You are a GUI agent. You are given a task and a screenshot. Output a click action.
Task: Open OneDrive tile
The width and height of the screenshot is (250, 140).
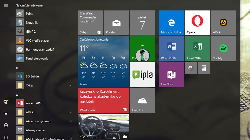[x=142, y=101]
